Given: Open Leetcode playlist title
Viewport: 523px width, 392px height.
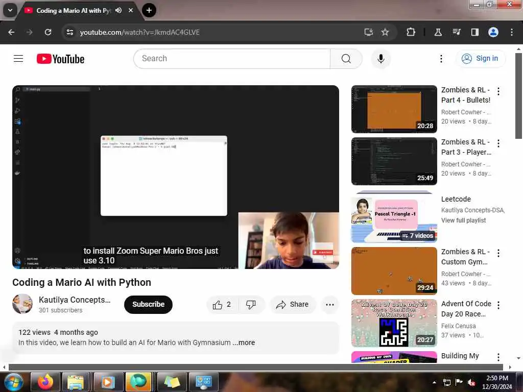Looking at the screenshot, I should 456,199.
